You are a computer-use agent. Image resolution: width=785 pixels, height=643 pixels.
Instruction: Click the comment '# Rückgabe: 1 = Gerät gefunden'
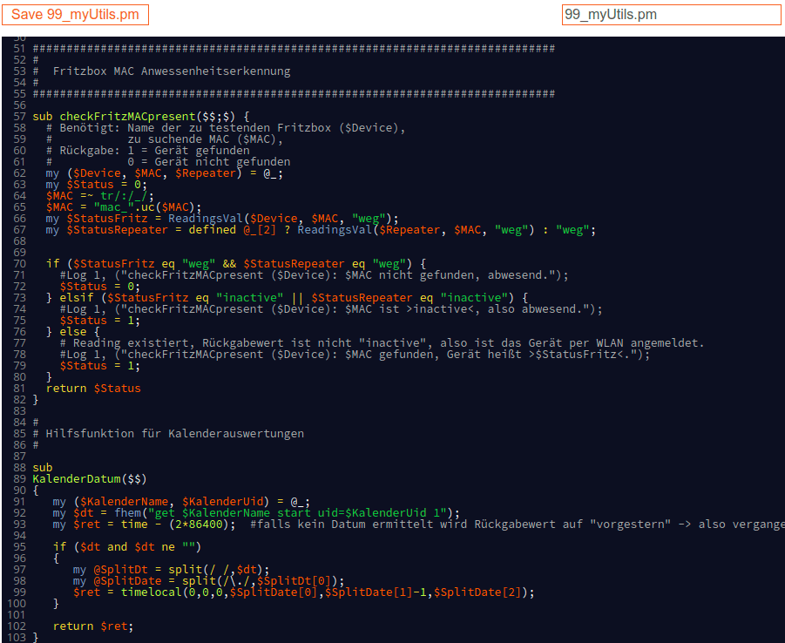(x=148, y=151)
